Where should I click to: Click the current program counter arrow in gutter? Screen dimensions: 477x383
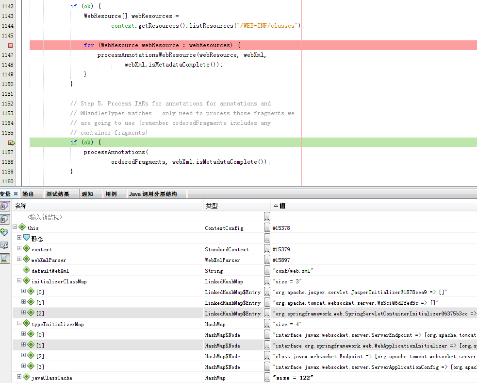[x=11, y=142]
